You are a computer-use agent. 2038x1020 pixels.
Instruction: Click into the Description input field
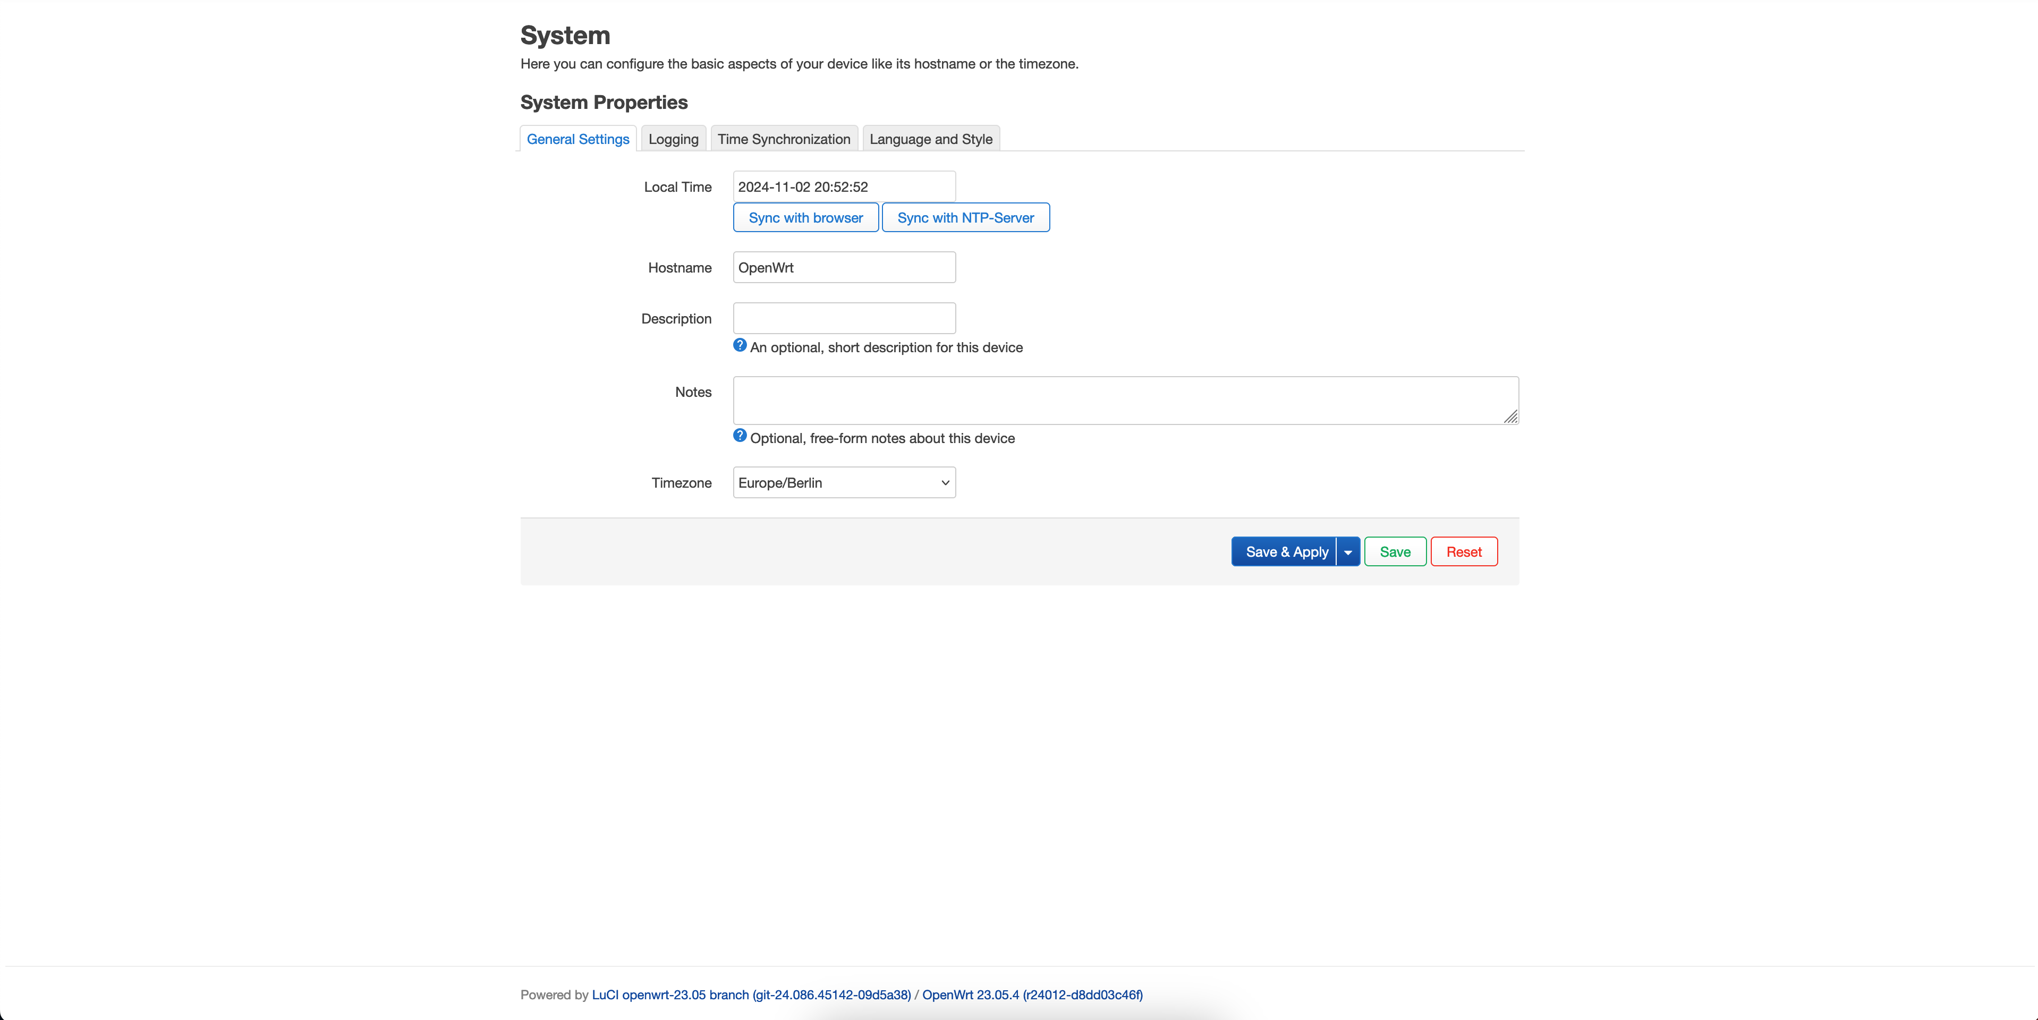pyautogui.click(x=844, y=318)
